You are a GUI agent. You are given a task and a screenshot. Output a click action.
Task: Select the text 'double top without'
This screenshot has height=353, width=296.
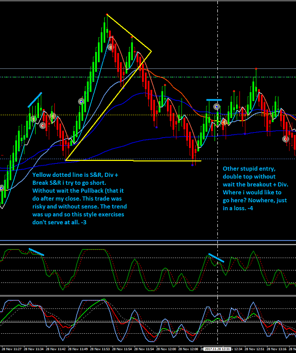[249, 176]
